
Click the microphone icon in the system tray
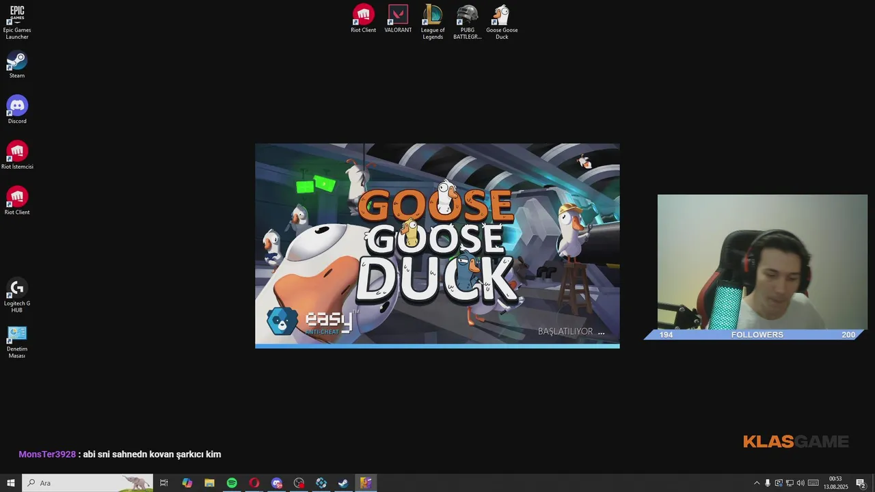click(768, 483)
